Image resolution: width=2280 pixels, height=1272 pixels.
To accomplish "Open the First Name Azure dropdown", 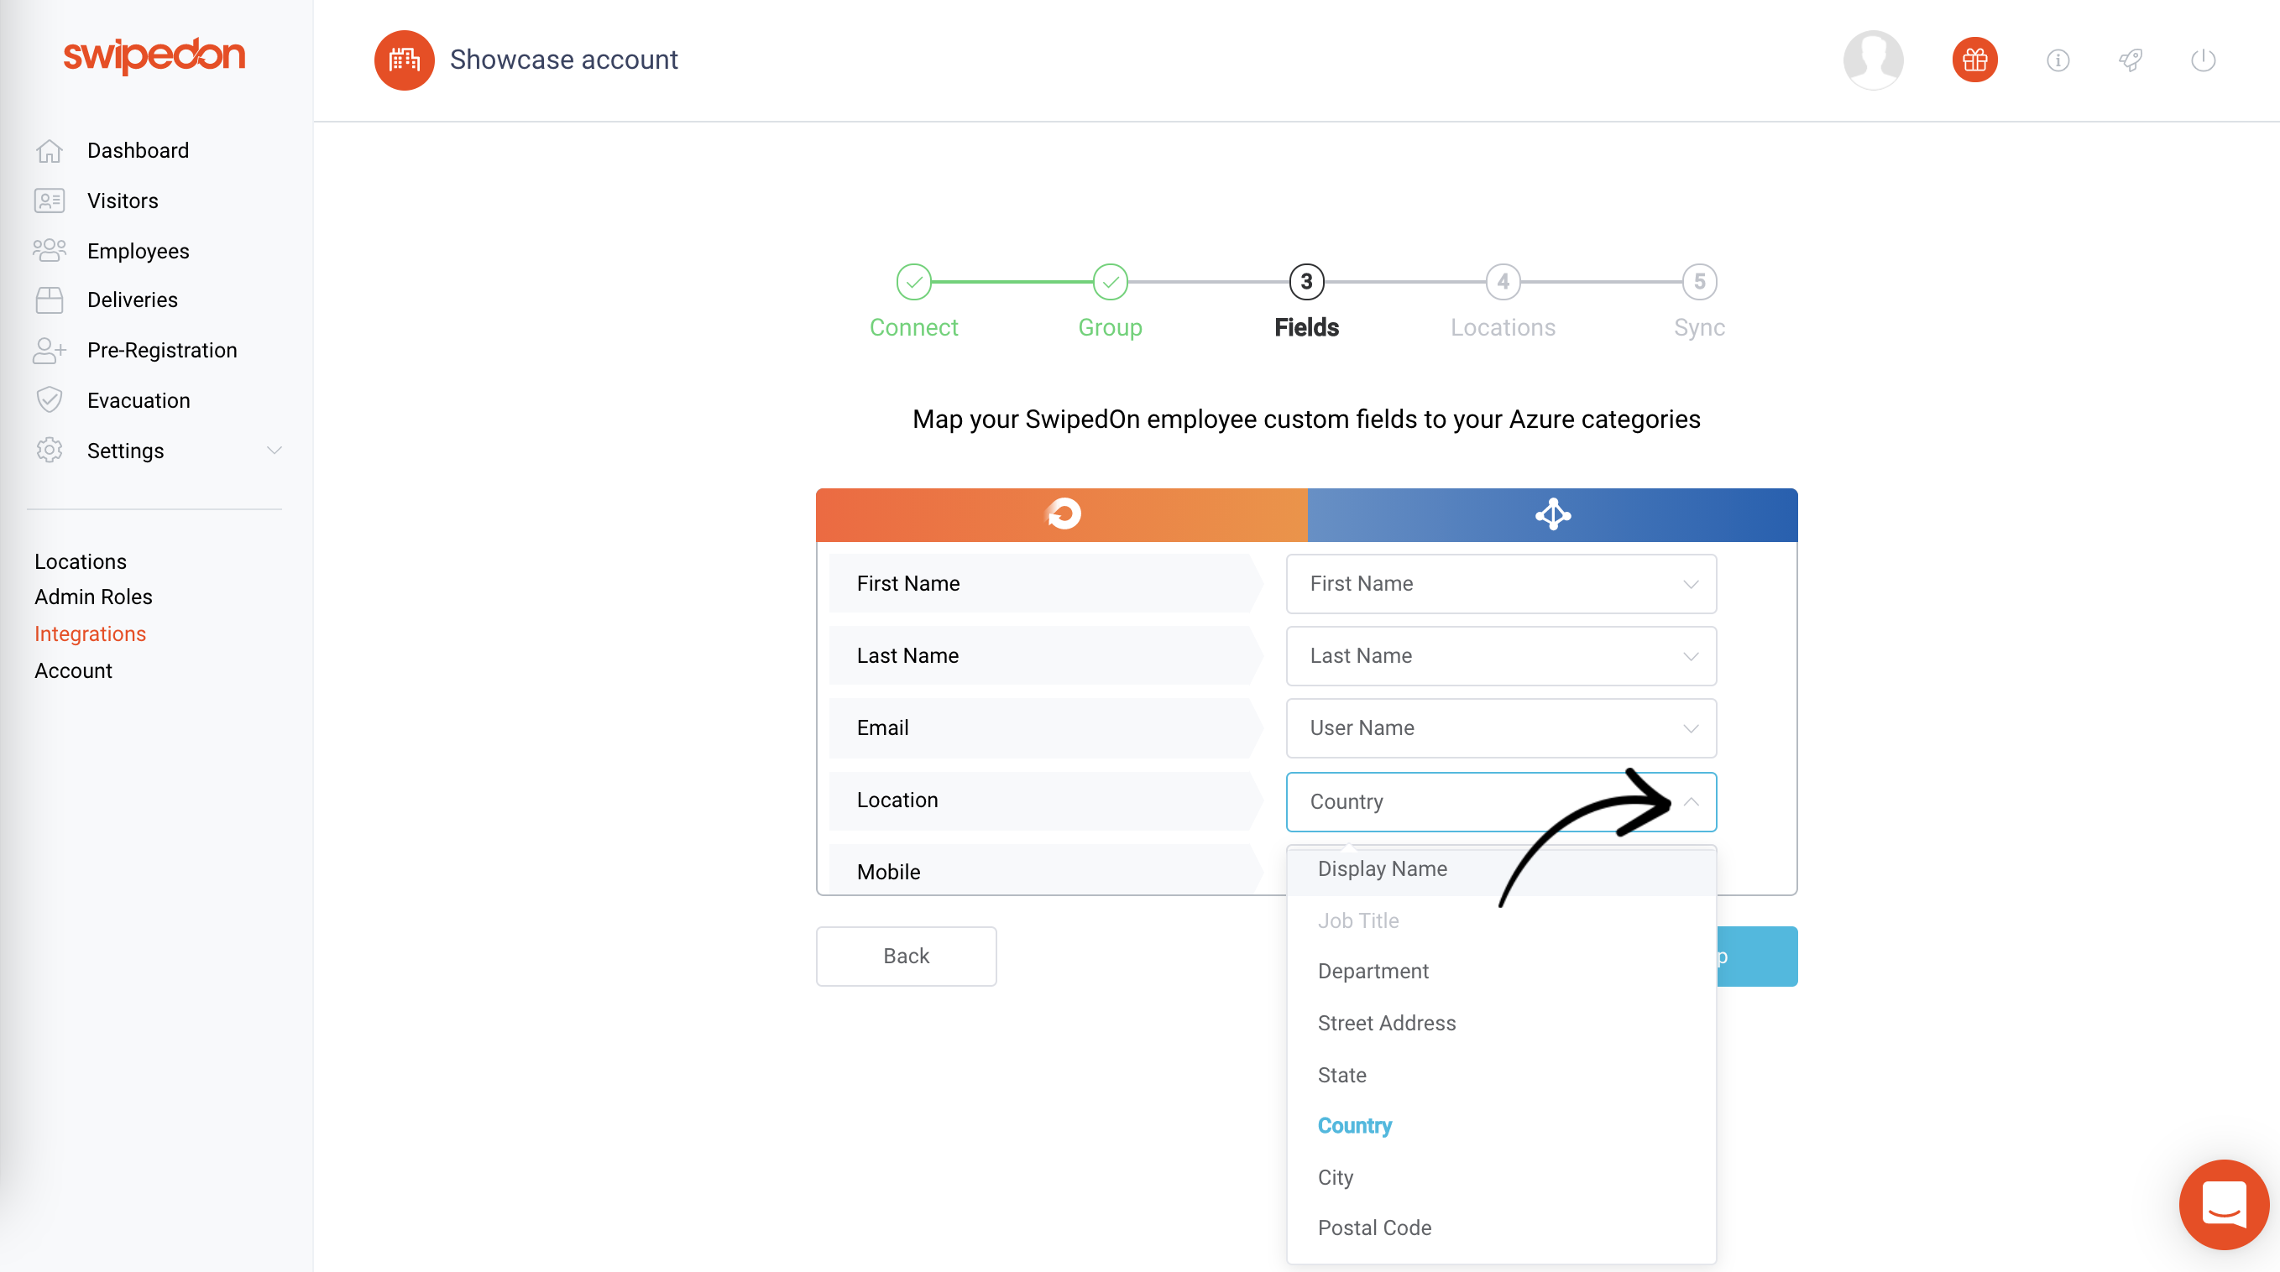I will tap(1501, 584).
